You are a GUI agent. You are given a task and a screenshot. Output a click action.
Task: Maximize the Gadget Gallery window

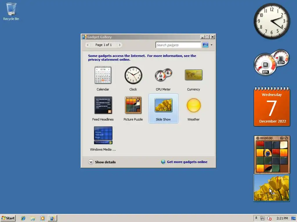pyautogui.click(x=207, y=37)
